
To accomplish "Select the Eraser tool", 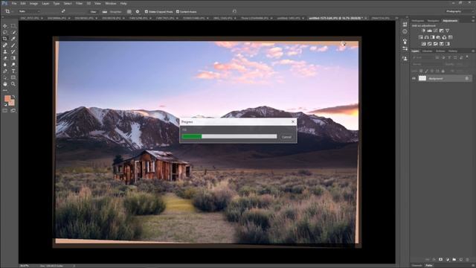I will (5, 58).
